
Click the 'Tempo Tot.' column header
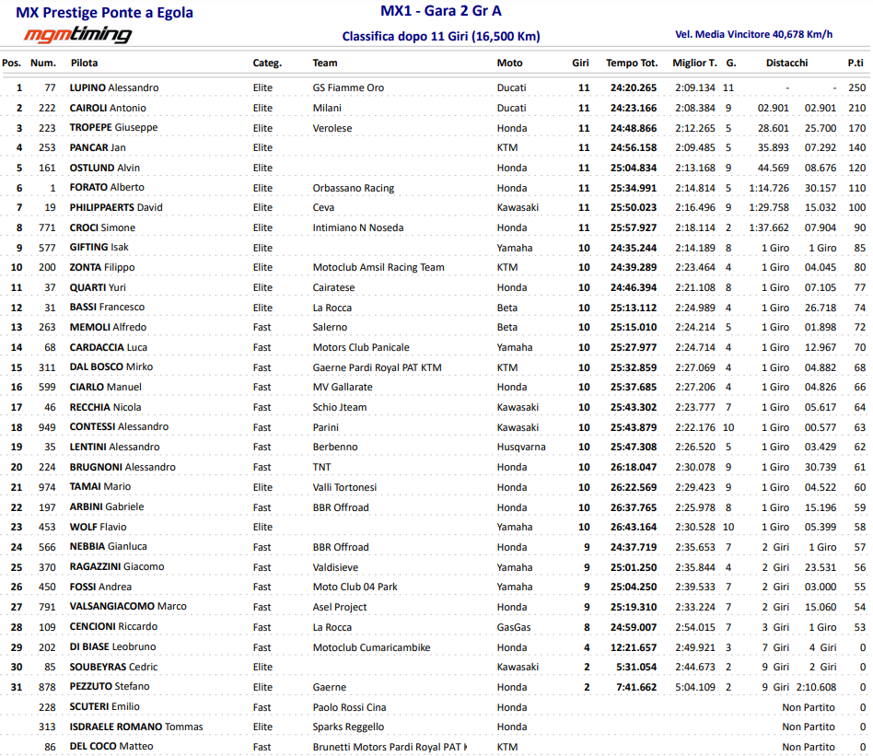point(632,63)
